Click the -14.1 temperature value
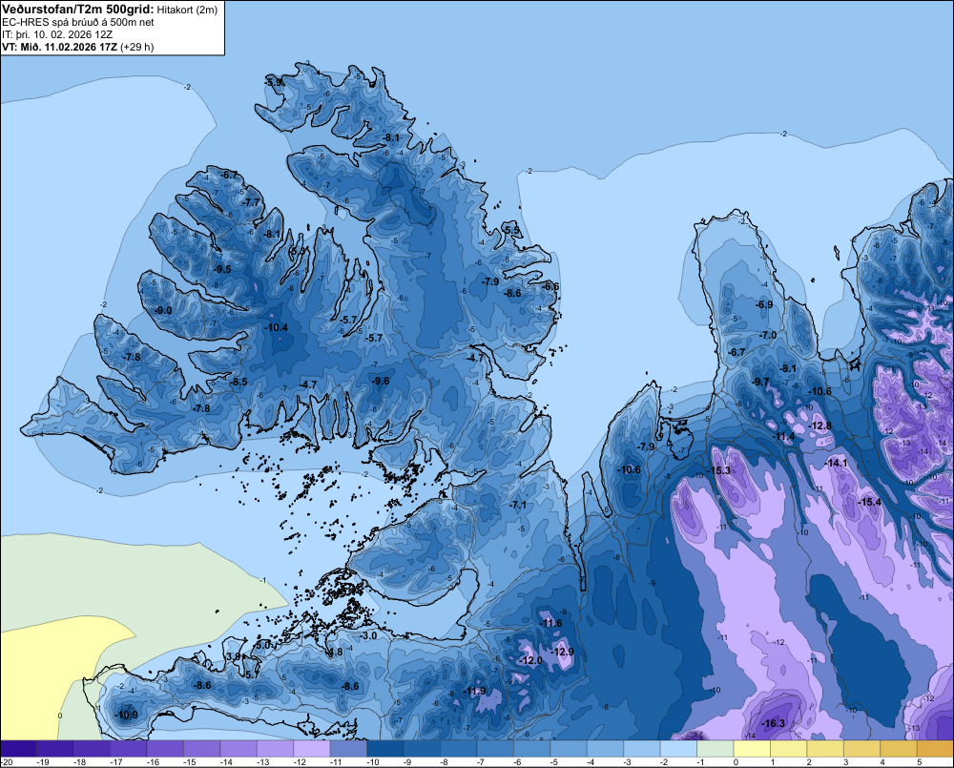 pos(836,463)
